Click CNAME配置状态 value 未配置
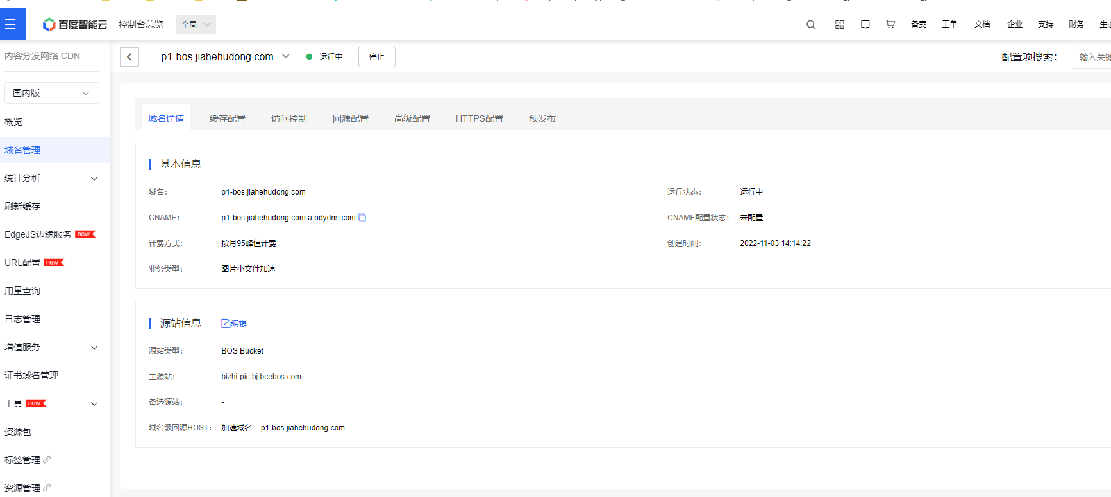This screenshot has width=1111, height=497. [x=751, y=218]
